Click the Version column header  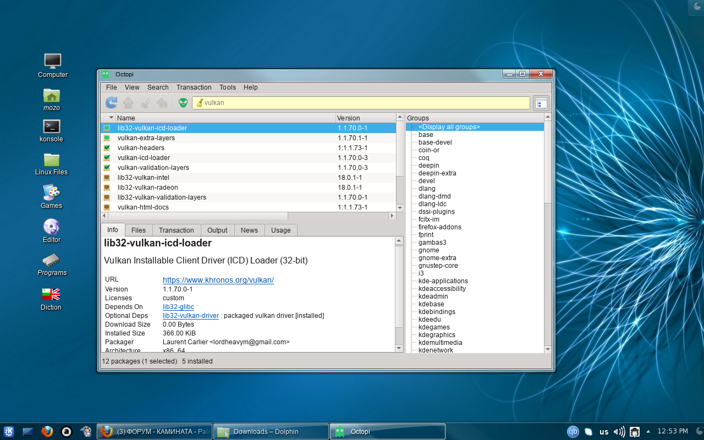tap(366, 118)
